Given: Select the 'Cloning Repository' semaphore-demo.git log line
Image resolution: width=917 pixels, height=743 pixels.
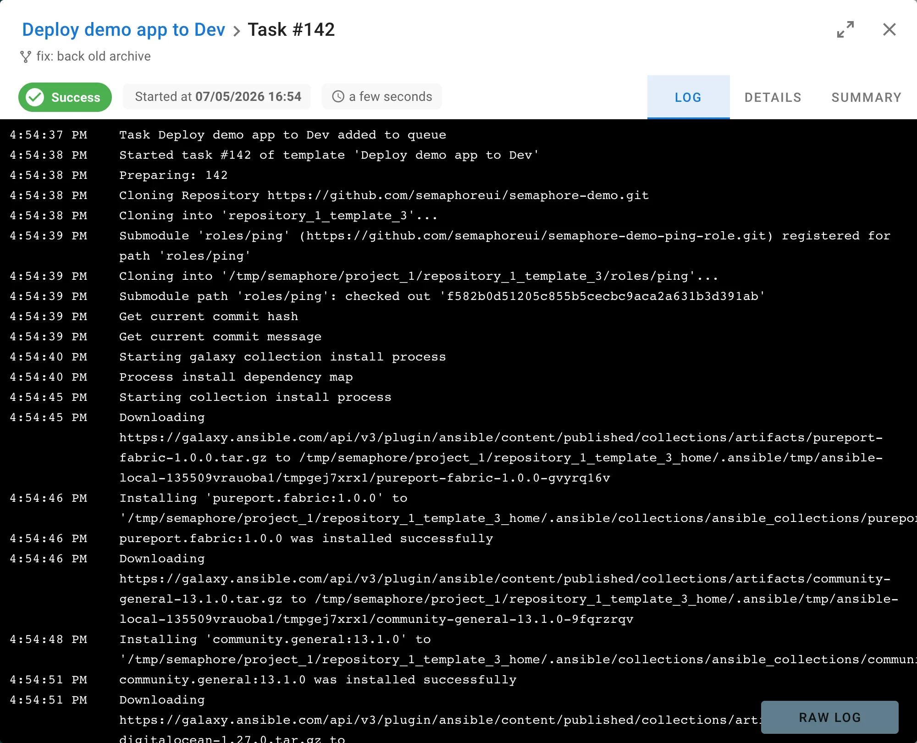Looking at the screenshot, I should (x=384, y=195).
